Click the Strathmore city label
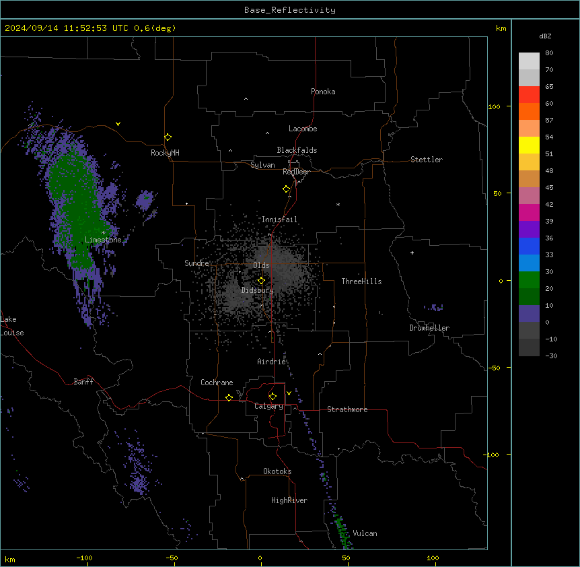 (347, 409)
